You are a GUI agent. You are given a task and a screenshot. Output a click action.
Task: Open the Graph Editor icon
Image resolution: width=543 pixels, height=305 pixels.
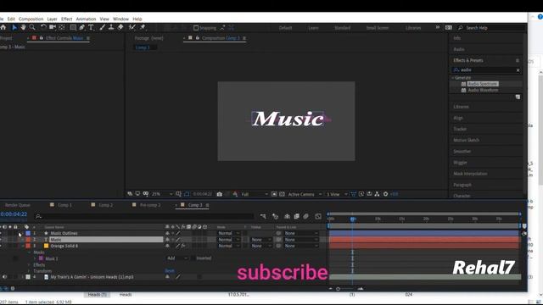[318, 217]
